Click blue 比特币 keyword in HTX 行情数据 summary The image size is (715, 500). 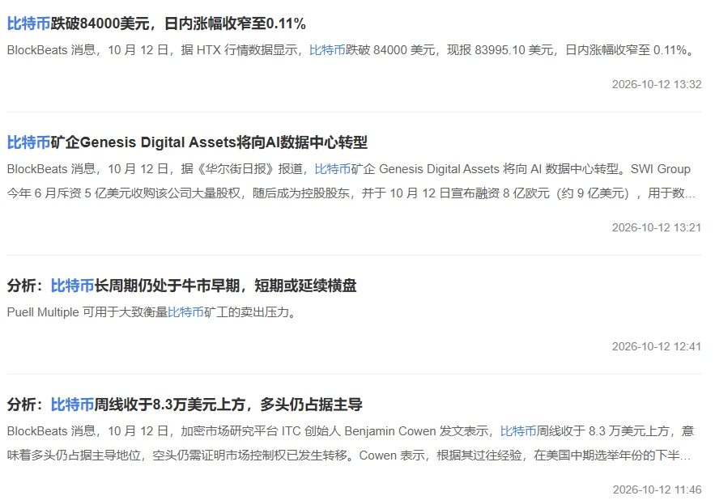(x=327, y=50)
